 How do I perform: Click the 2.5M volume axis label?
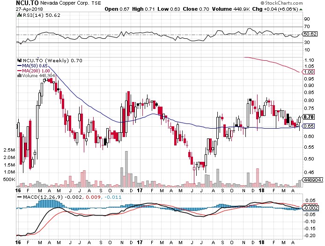(x=9, y=150)
